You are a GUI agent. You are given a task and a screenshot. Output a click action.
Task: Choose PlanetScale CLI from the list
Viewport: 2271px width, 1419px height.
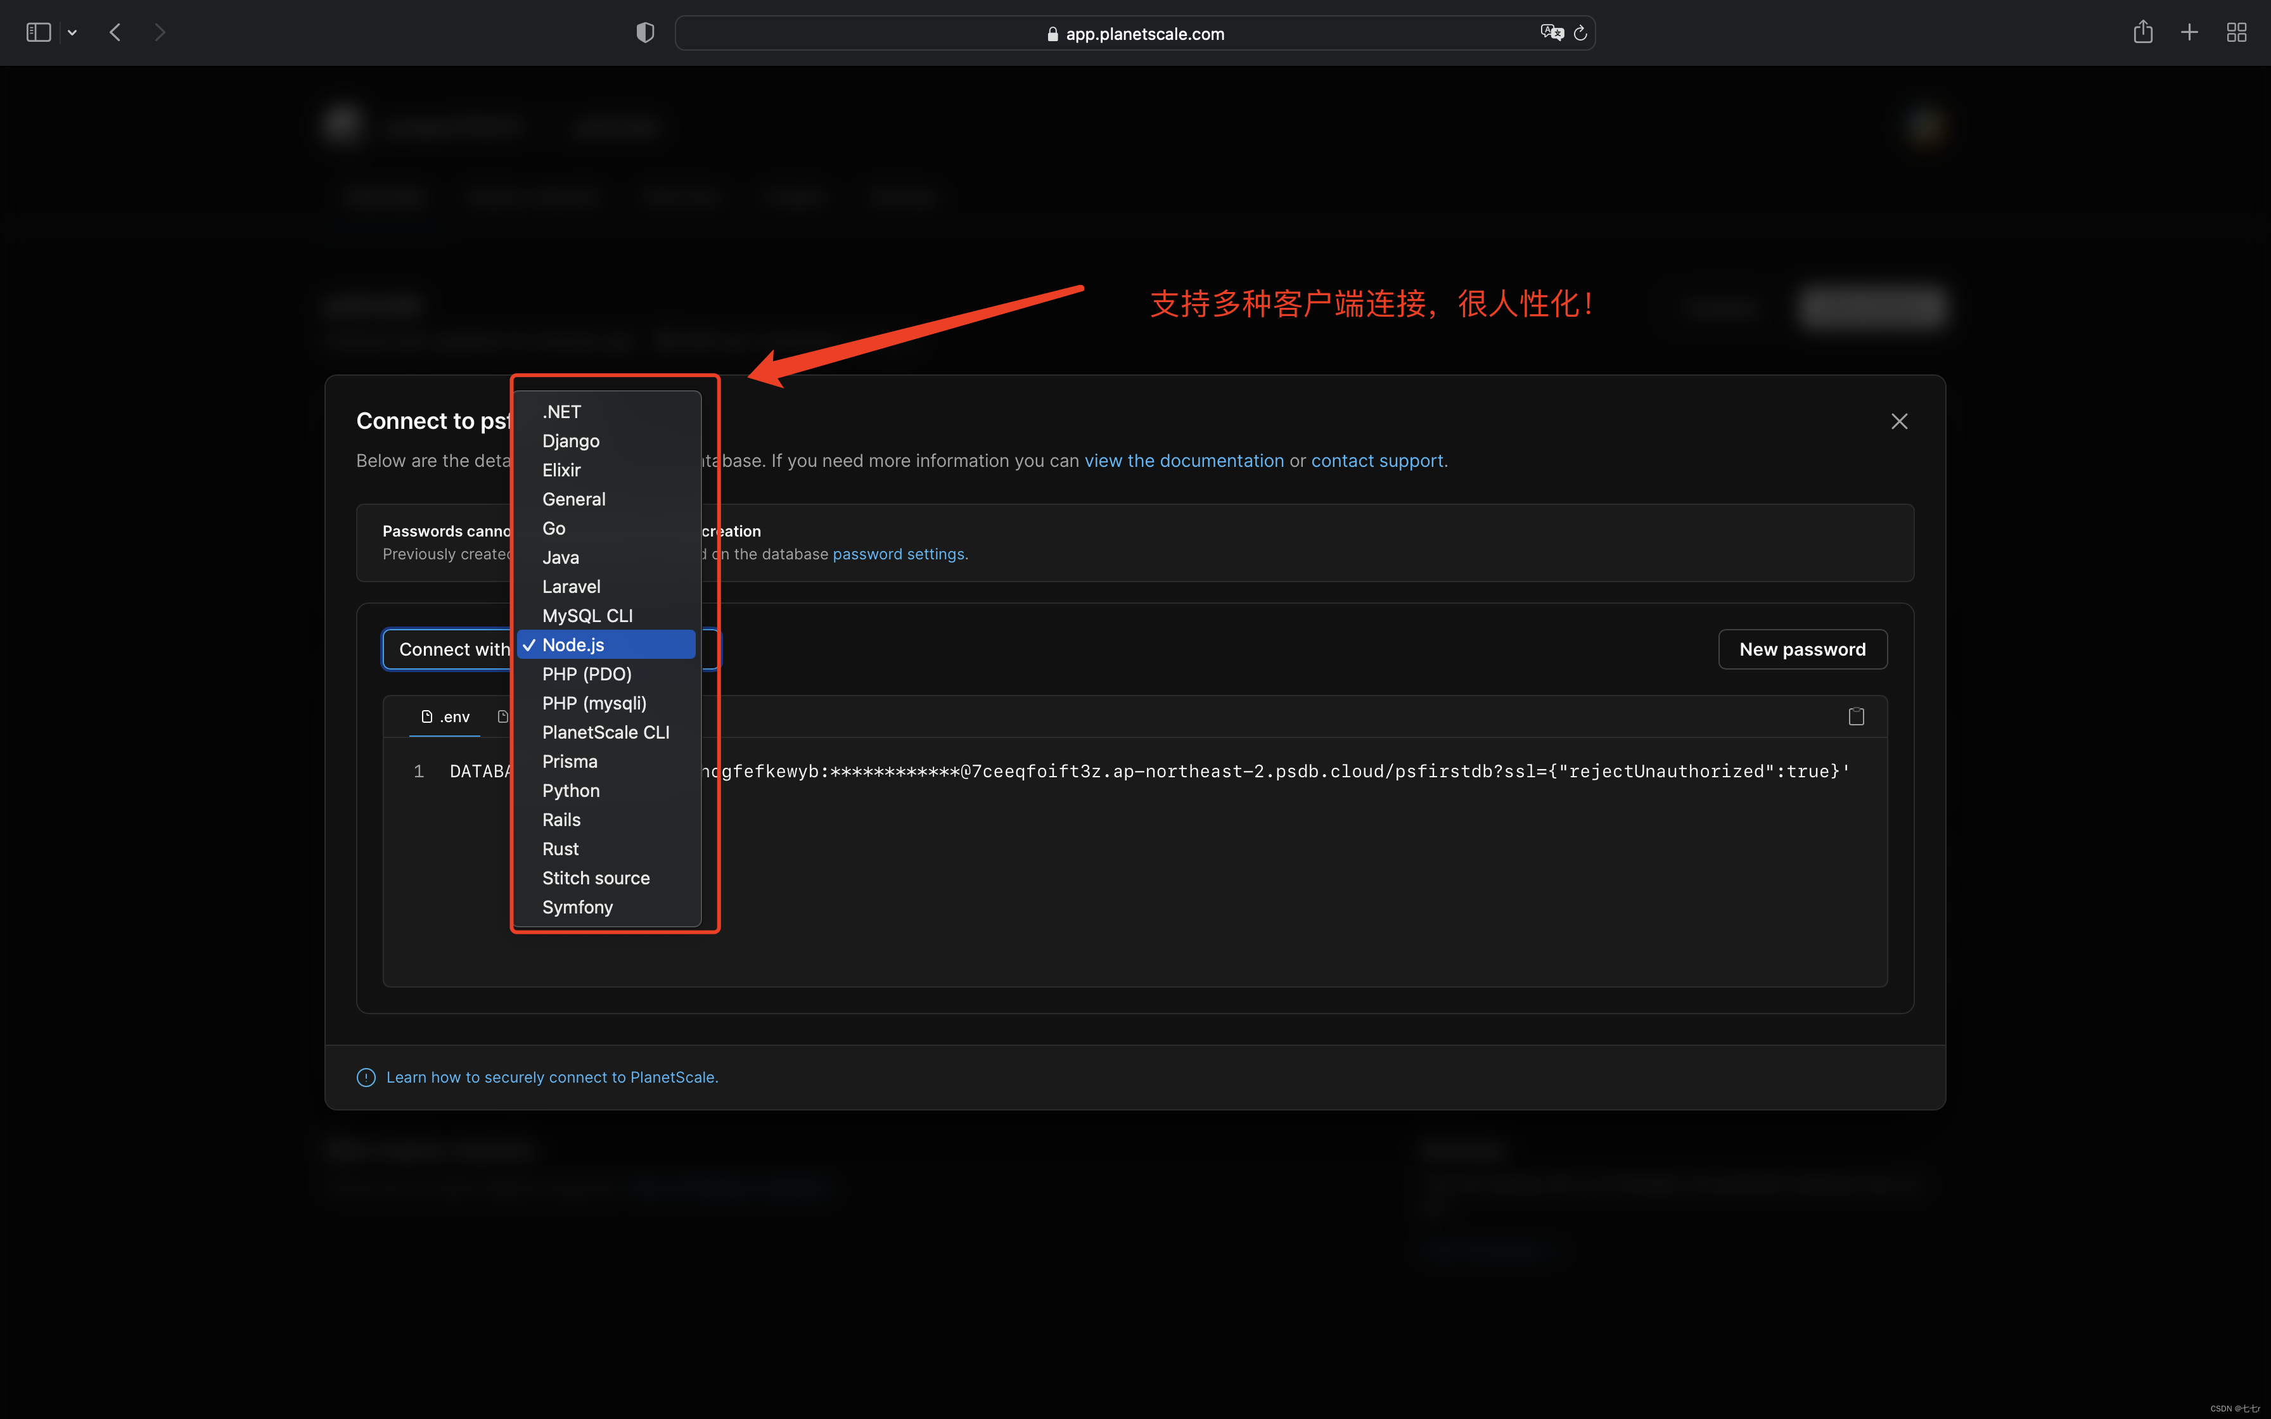(607, 731)
